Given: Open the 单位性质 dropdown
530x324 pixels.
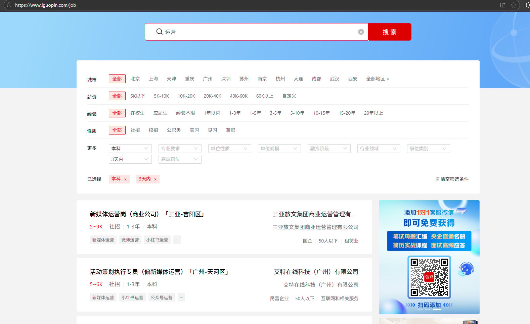Looking at the screenshot, I should 230,149.
